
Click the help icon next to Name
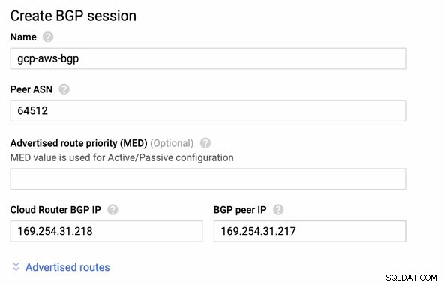pos(48,37)
